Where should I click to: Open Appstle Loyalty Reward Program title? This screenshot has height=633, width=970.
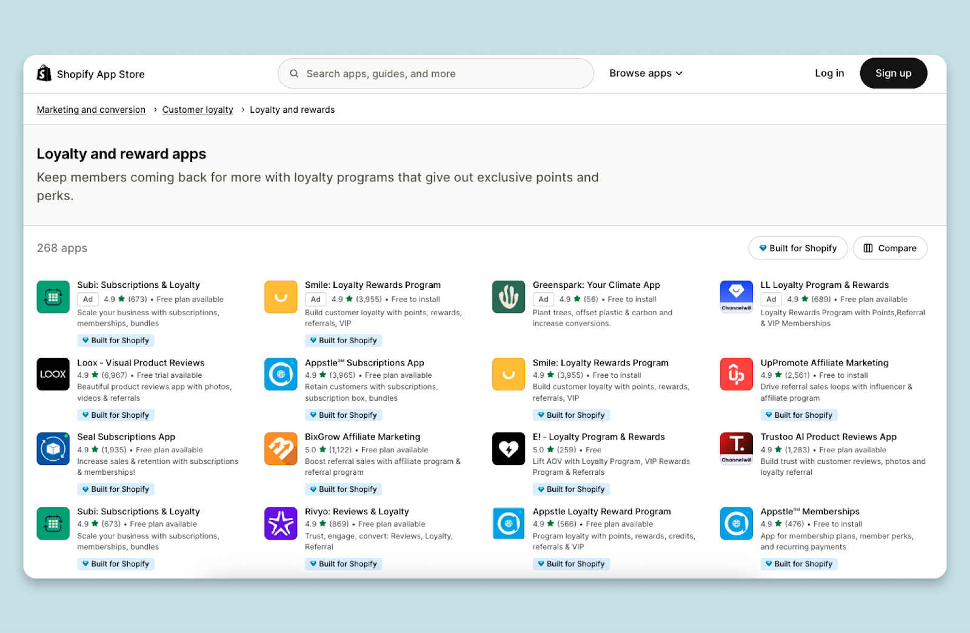601,511
